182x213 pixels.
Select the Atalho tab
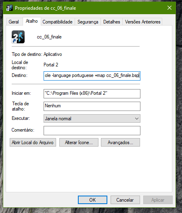point(32,21)
